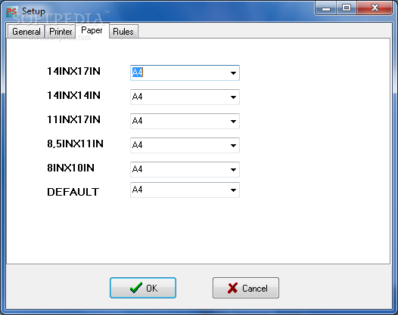398x315 pixels.
Task: Maximize the Setup window
Action: click(347, 8)
